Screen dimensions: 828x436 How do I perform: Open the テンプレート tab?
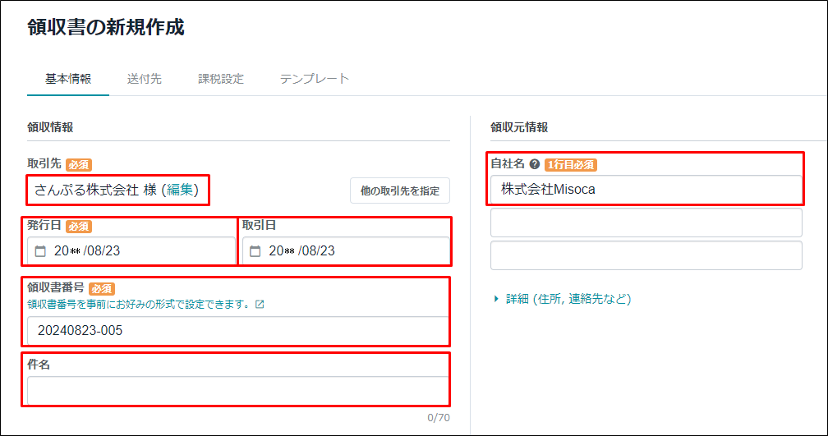point(314,79)
